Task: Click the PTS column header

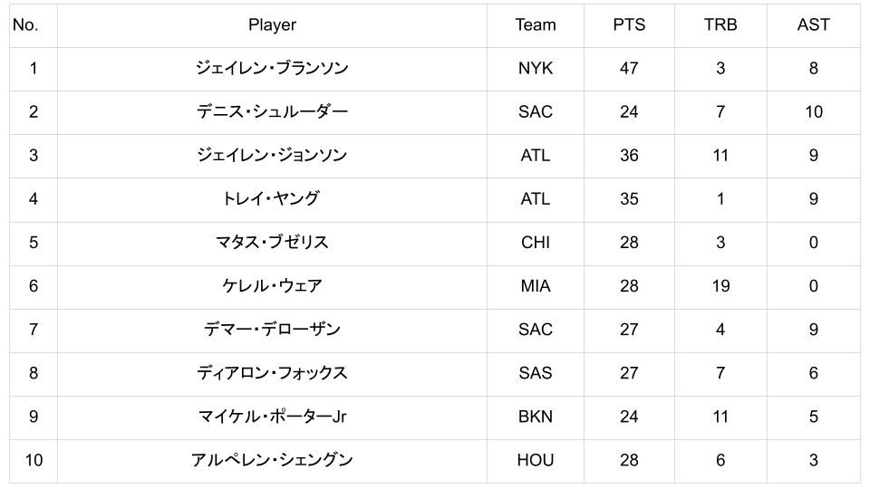Action: 629,25
